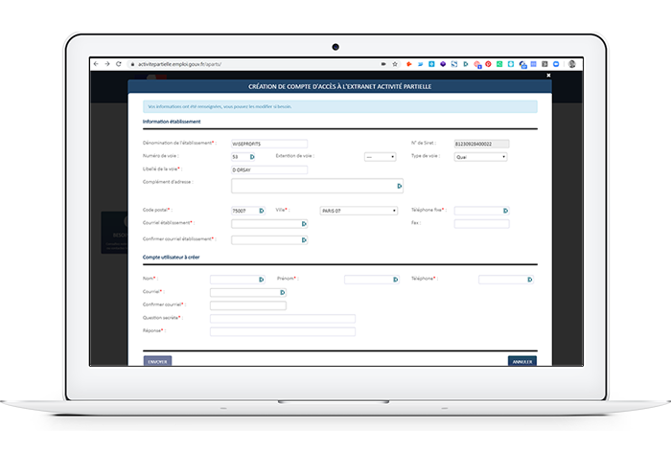The image size is (671, 450).
Task: Click the autofill icon in Téléphone fixe field
Action: (505, 211)
